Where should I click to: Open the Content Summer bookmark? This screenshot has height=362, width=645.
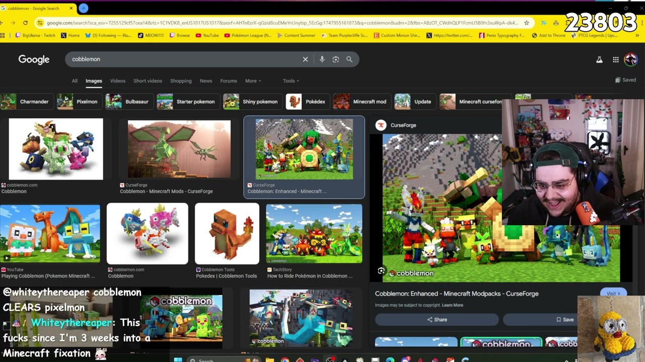pyautogui.click(x=296, y=35)
